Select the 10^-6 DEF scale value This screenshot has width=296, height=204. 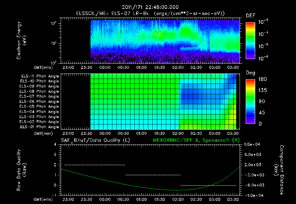click(263, 58)
